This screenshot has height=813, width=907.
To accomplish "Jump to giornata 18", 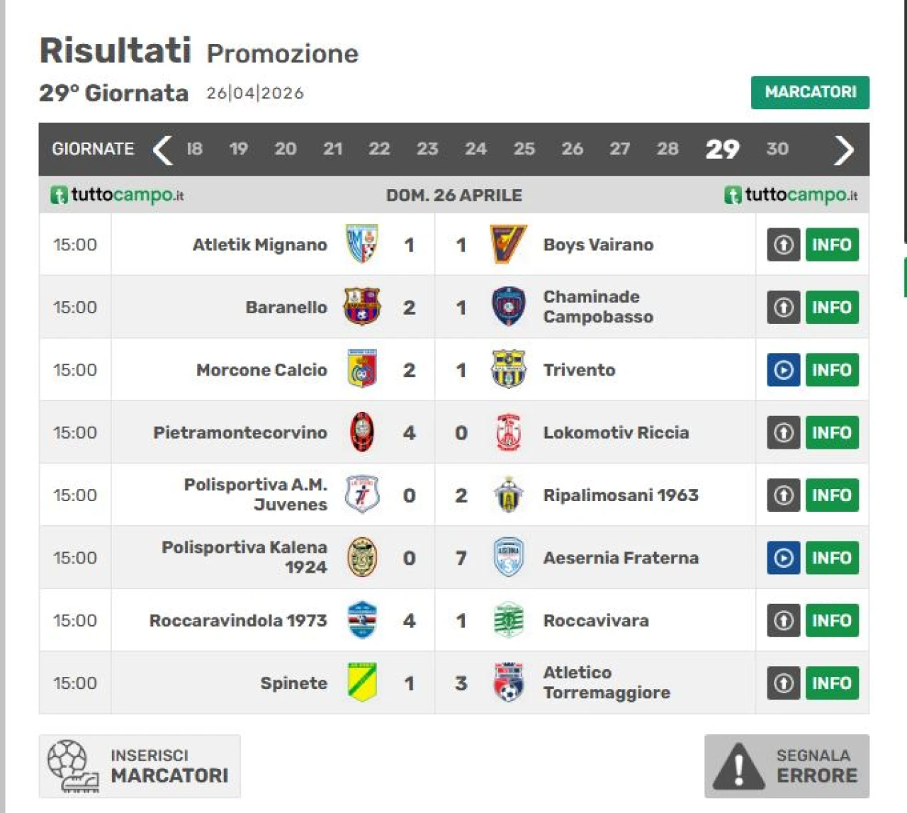I will tap(194, 149).
